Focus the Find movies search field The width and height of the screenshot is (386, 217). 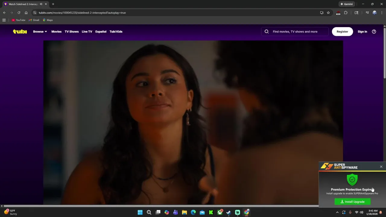click(295, 31)
